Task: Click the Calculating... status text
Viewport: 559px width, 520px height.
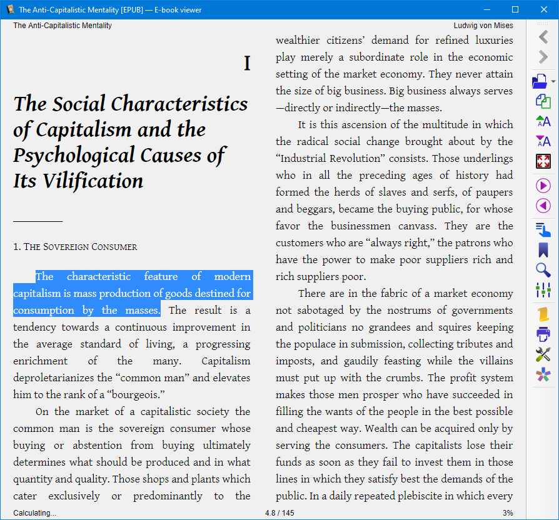Action: [x=34, y=513]
